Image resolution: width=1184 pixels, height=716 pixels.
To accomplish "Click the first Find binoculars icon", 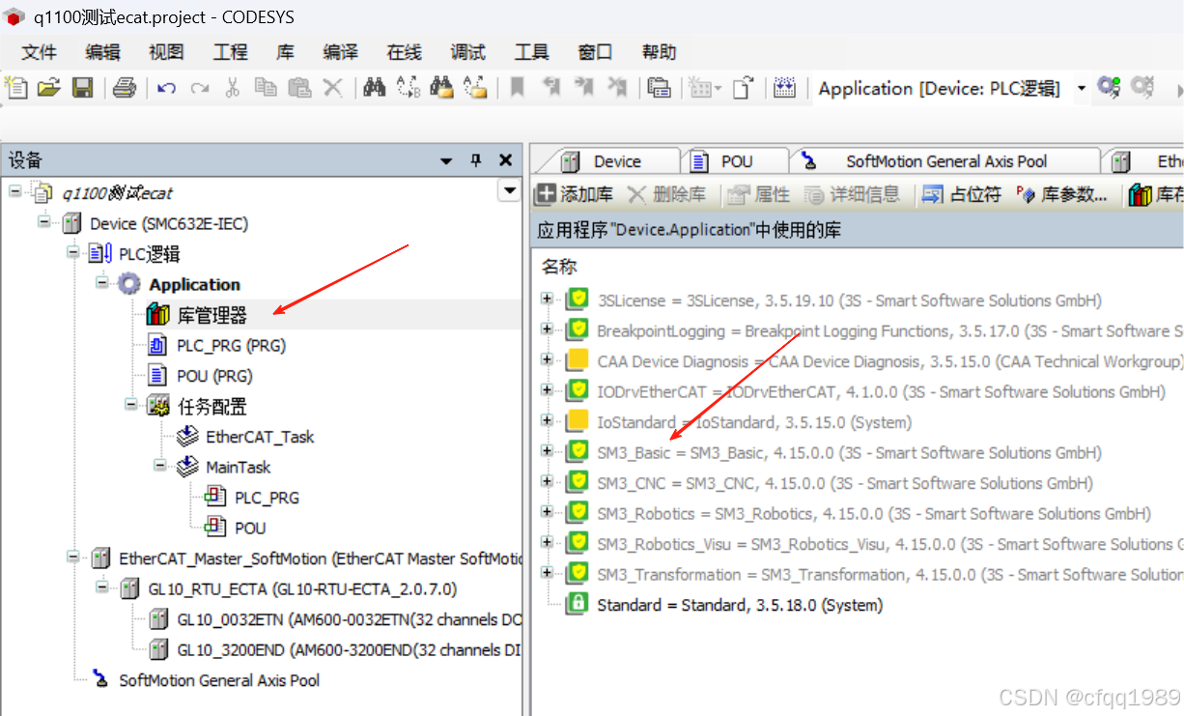I will [375, 88].
